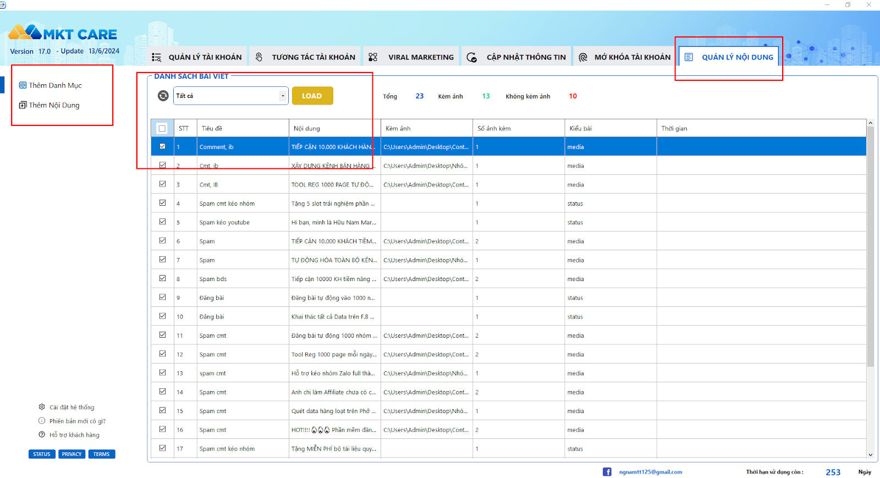Select the QUẢN LÝ NỘI DUNG tab
880x478 pixels.
(729, 57)
